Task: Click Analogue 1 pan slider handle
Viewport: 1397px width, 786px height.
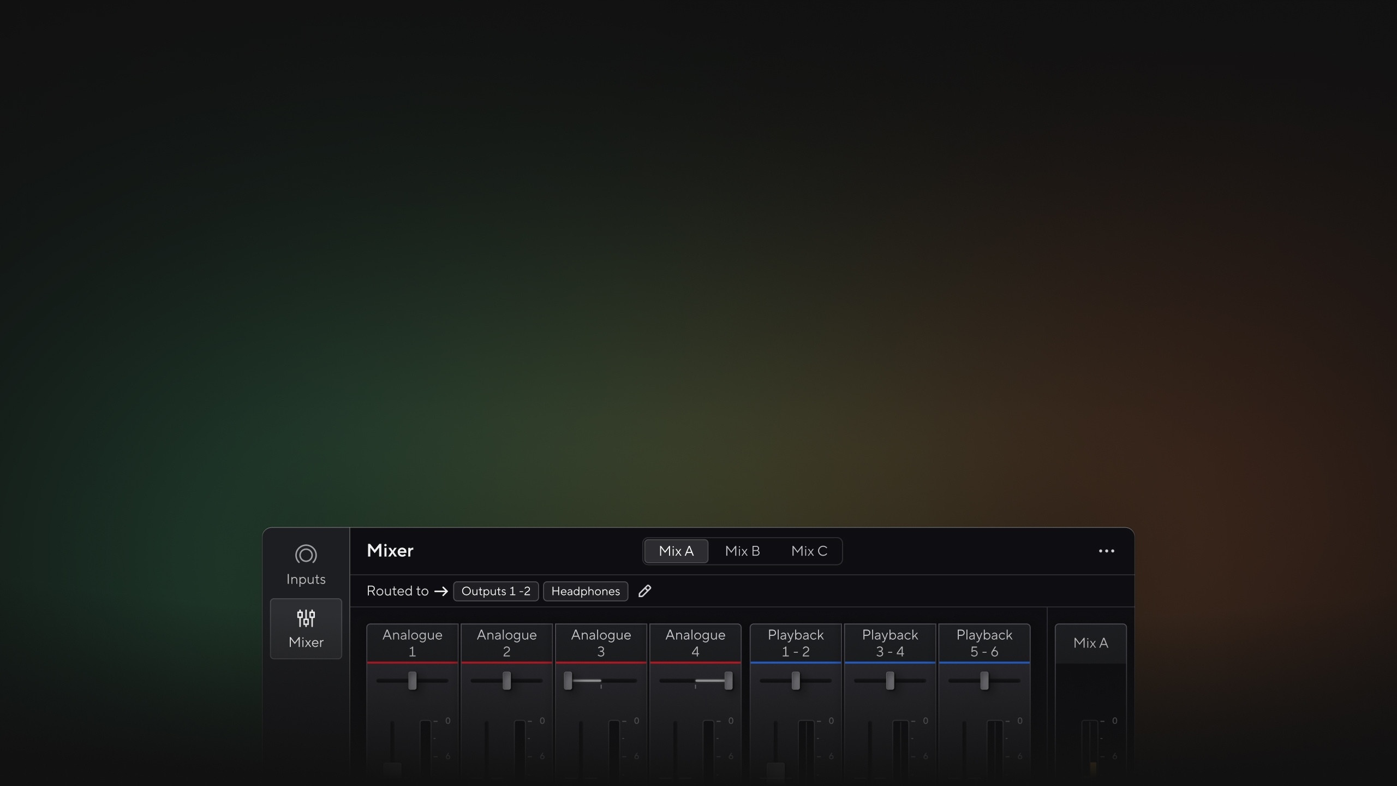Action: pos(413,681)
